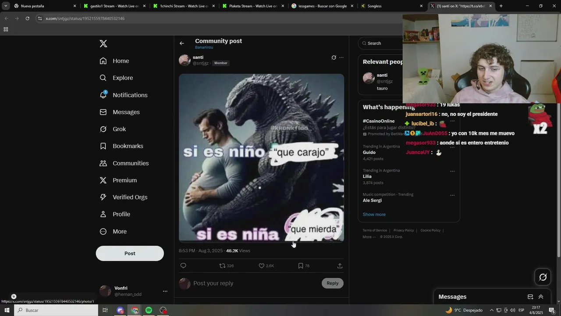Switch to Nueva pestaña tab
561x316 pixels.
point(45,6)
